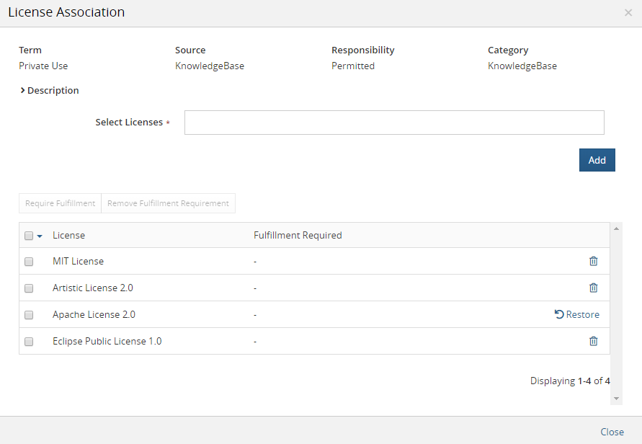The width and height of the screenshot is (642, 444).
Task: Click the Remove Fulfillment Requirement button
Action: tap(168, 203)
